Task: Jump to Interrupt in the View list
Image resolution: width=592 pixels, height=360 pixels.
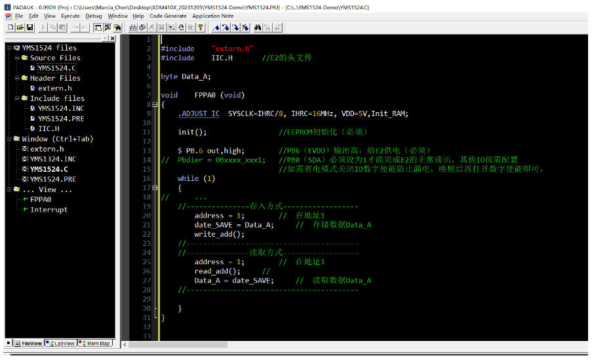Action: click(49, 210)
